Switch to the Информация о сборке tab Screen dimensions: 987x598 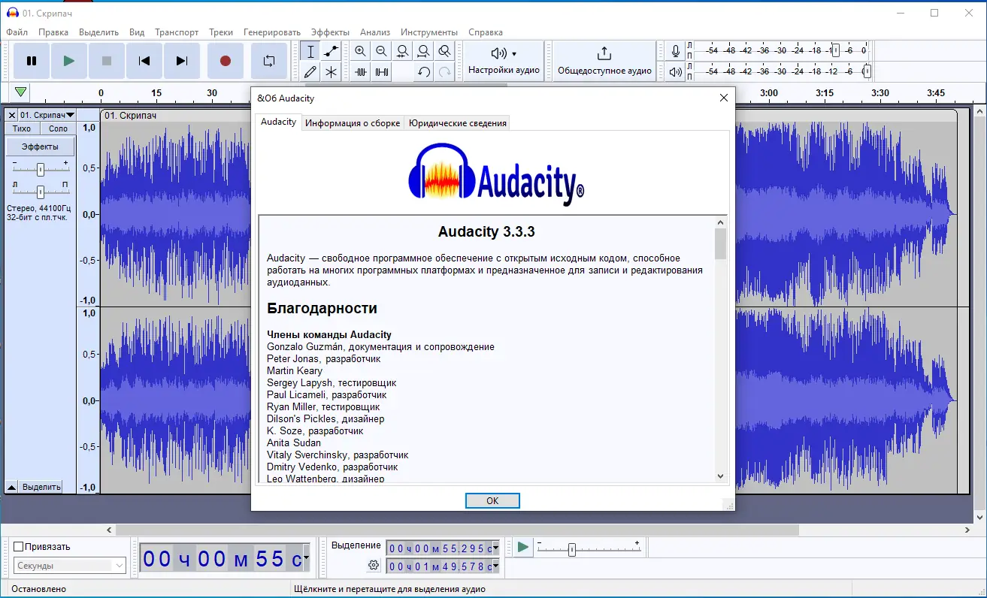[353, 123]
